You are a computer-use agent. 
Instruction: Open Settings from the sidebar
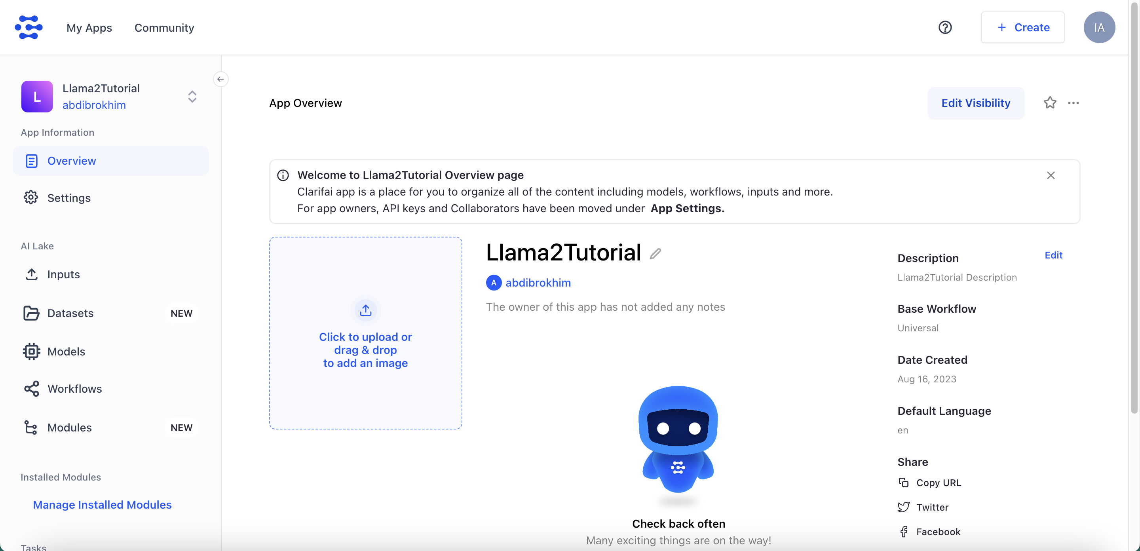point(68,198)
